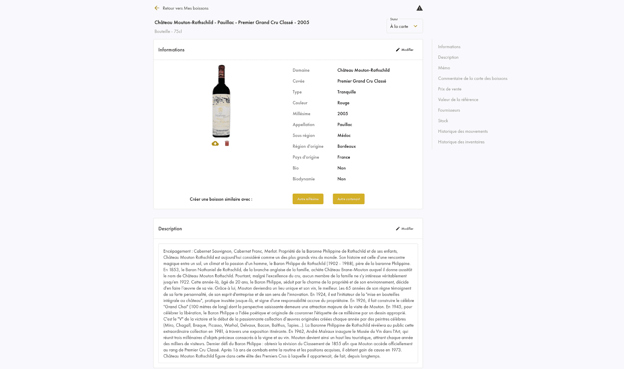The height and width of the screenshot is (369, 624).
Task: Delete the bottle image with trash icon
Action: (x=227, y=143)
